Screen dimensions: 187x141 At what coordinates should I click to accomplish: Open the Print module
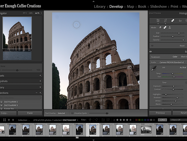click(174, 6)
